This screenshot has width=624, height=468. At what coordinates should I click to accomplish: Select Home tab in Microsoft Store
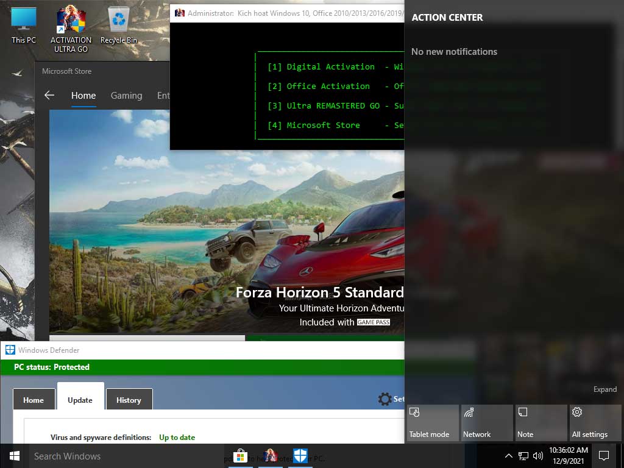click(83, 96)
